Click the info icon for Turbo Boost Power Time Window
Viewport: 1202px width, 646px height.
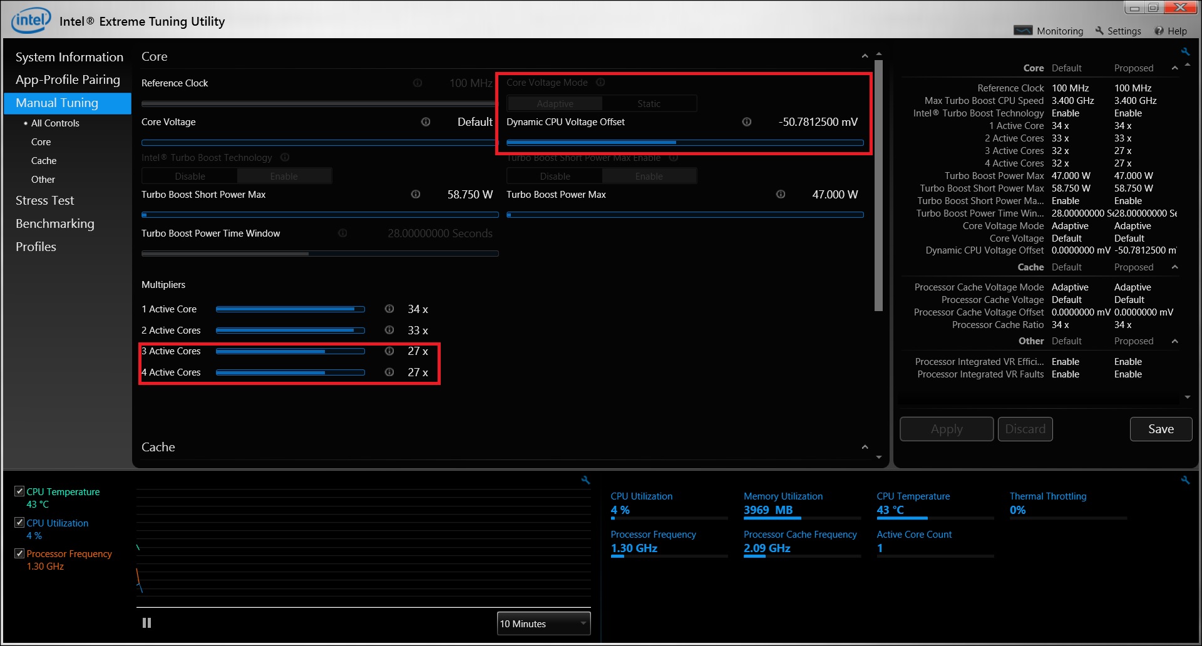[342, 233]
